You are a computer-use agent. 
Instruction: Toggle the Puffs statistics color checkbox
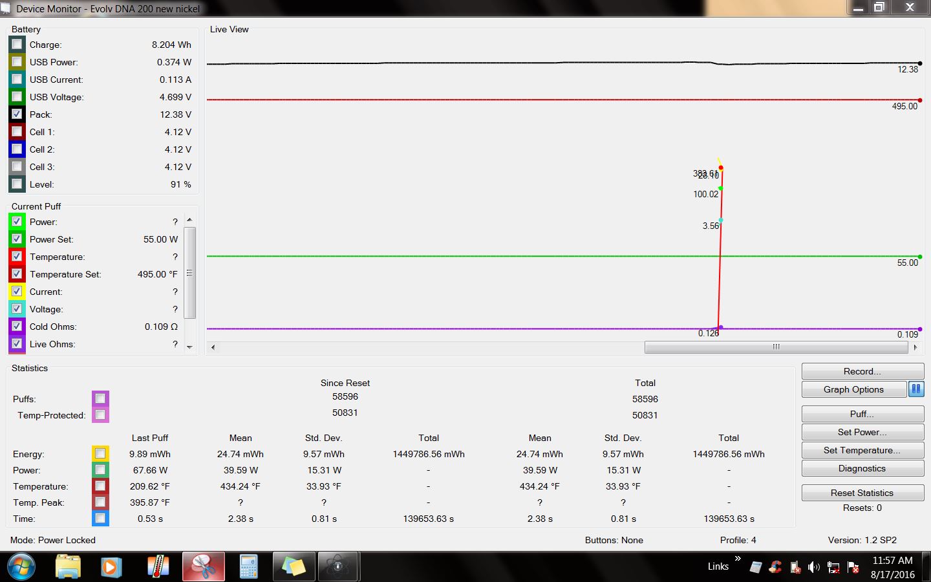point(100,398)
